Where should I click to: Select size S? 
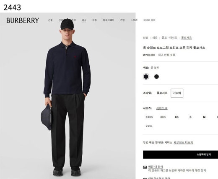[190, 117]
